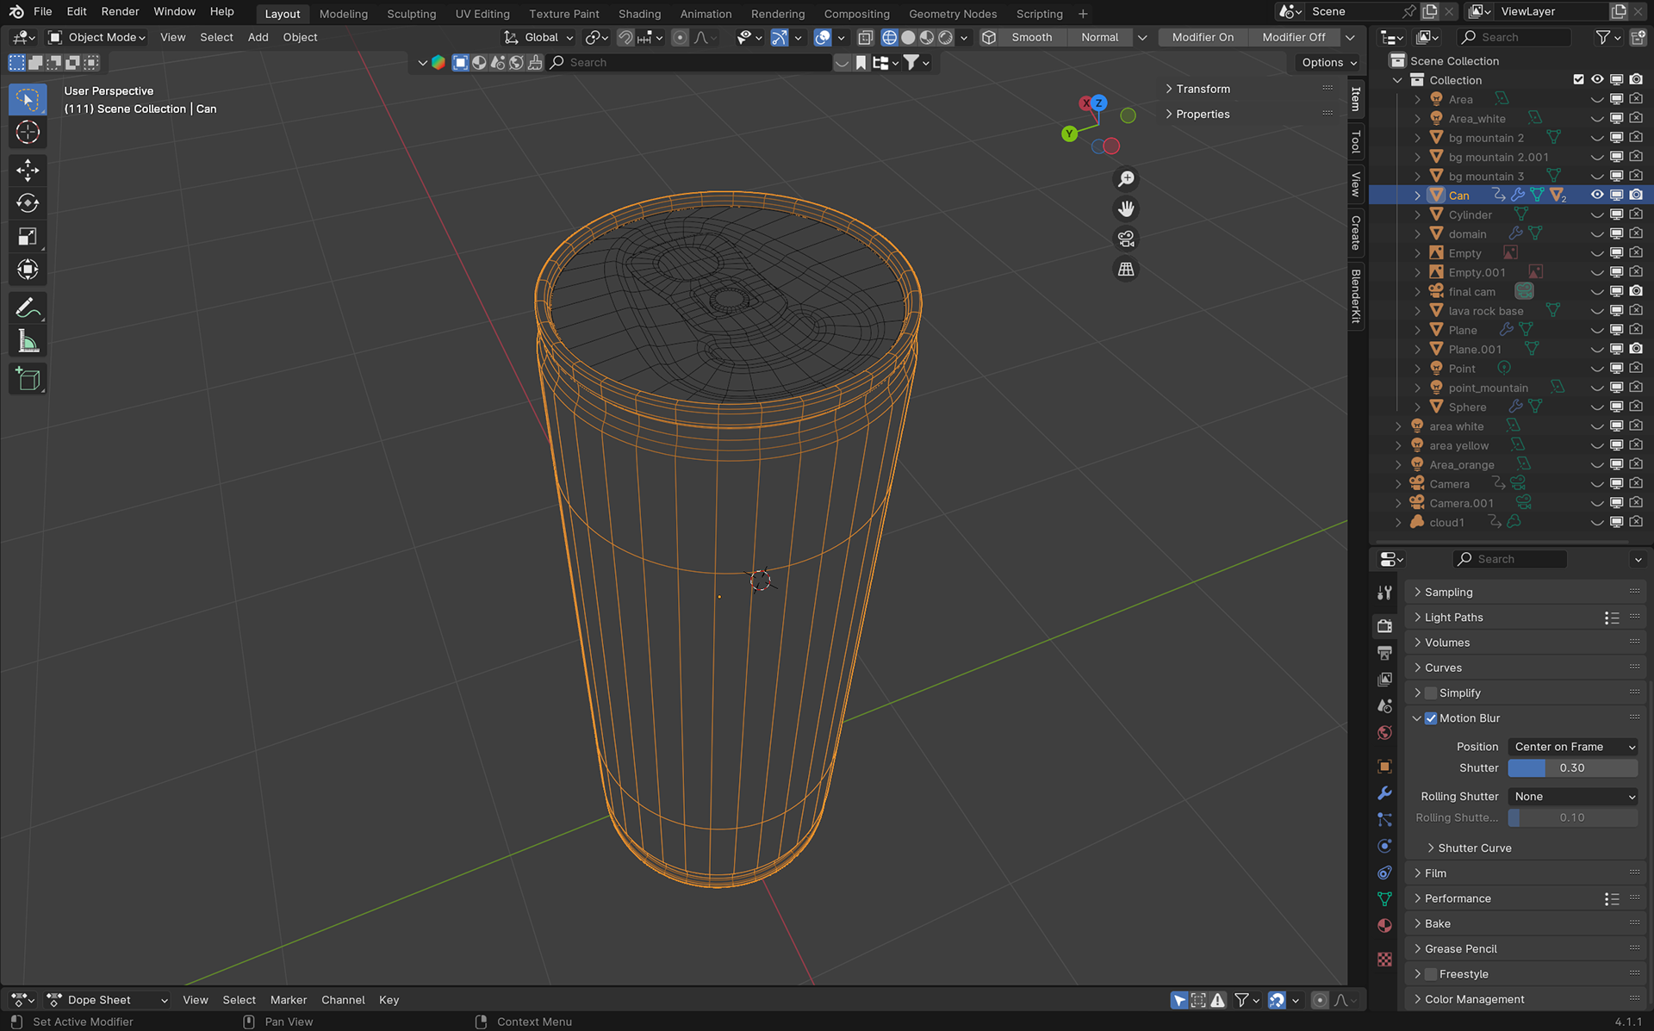The height and width of the screenshot is (1031, 1654).
Task: Click the Modifier On button
Action: point(1203,37)
